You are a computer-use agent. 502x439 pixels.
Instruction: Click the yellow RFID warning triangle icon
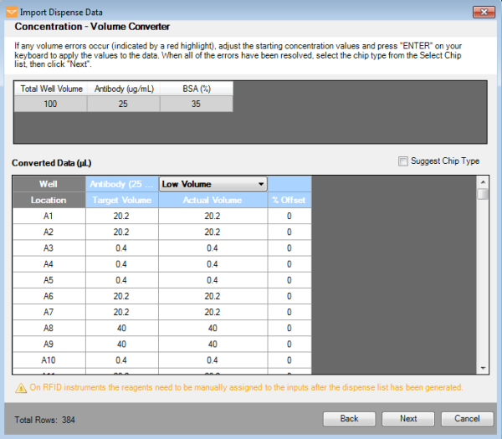click(x=21, y=388)
